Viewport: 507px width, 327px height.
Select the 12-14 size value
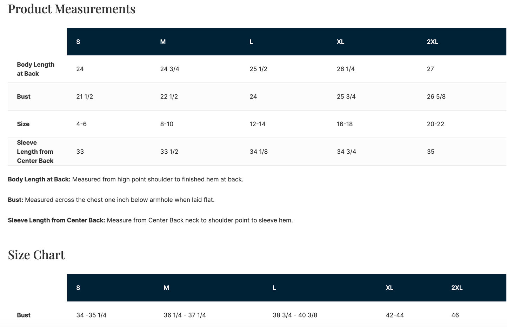coord(258,124)
